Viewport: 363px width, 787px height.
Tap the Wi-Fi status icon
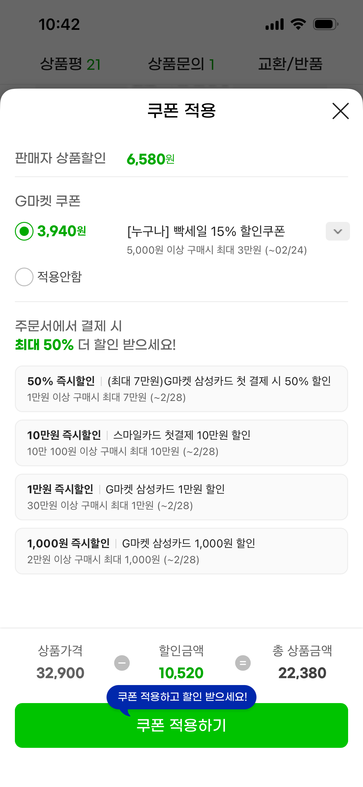[298, 24]
